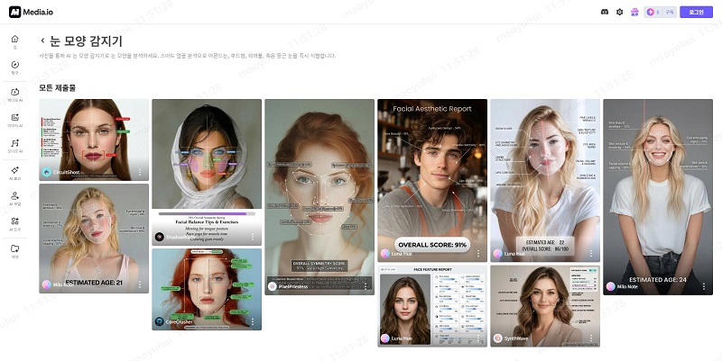722x361 pixels.
Task: Open the AI effects sparkle icon
Action: 14,171
